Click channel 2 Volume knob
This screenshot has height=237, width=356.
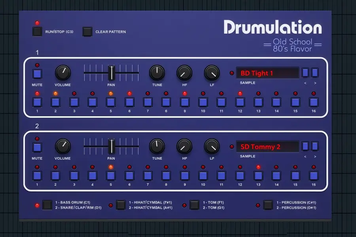(x=63, y=146)
